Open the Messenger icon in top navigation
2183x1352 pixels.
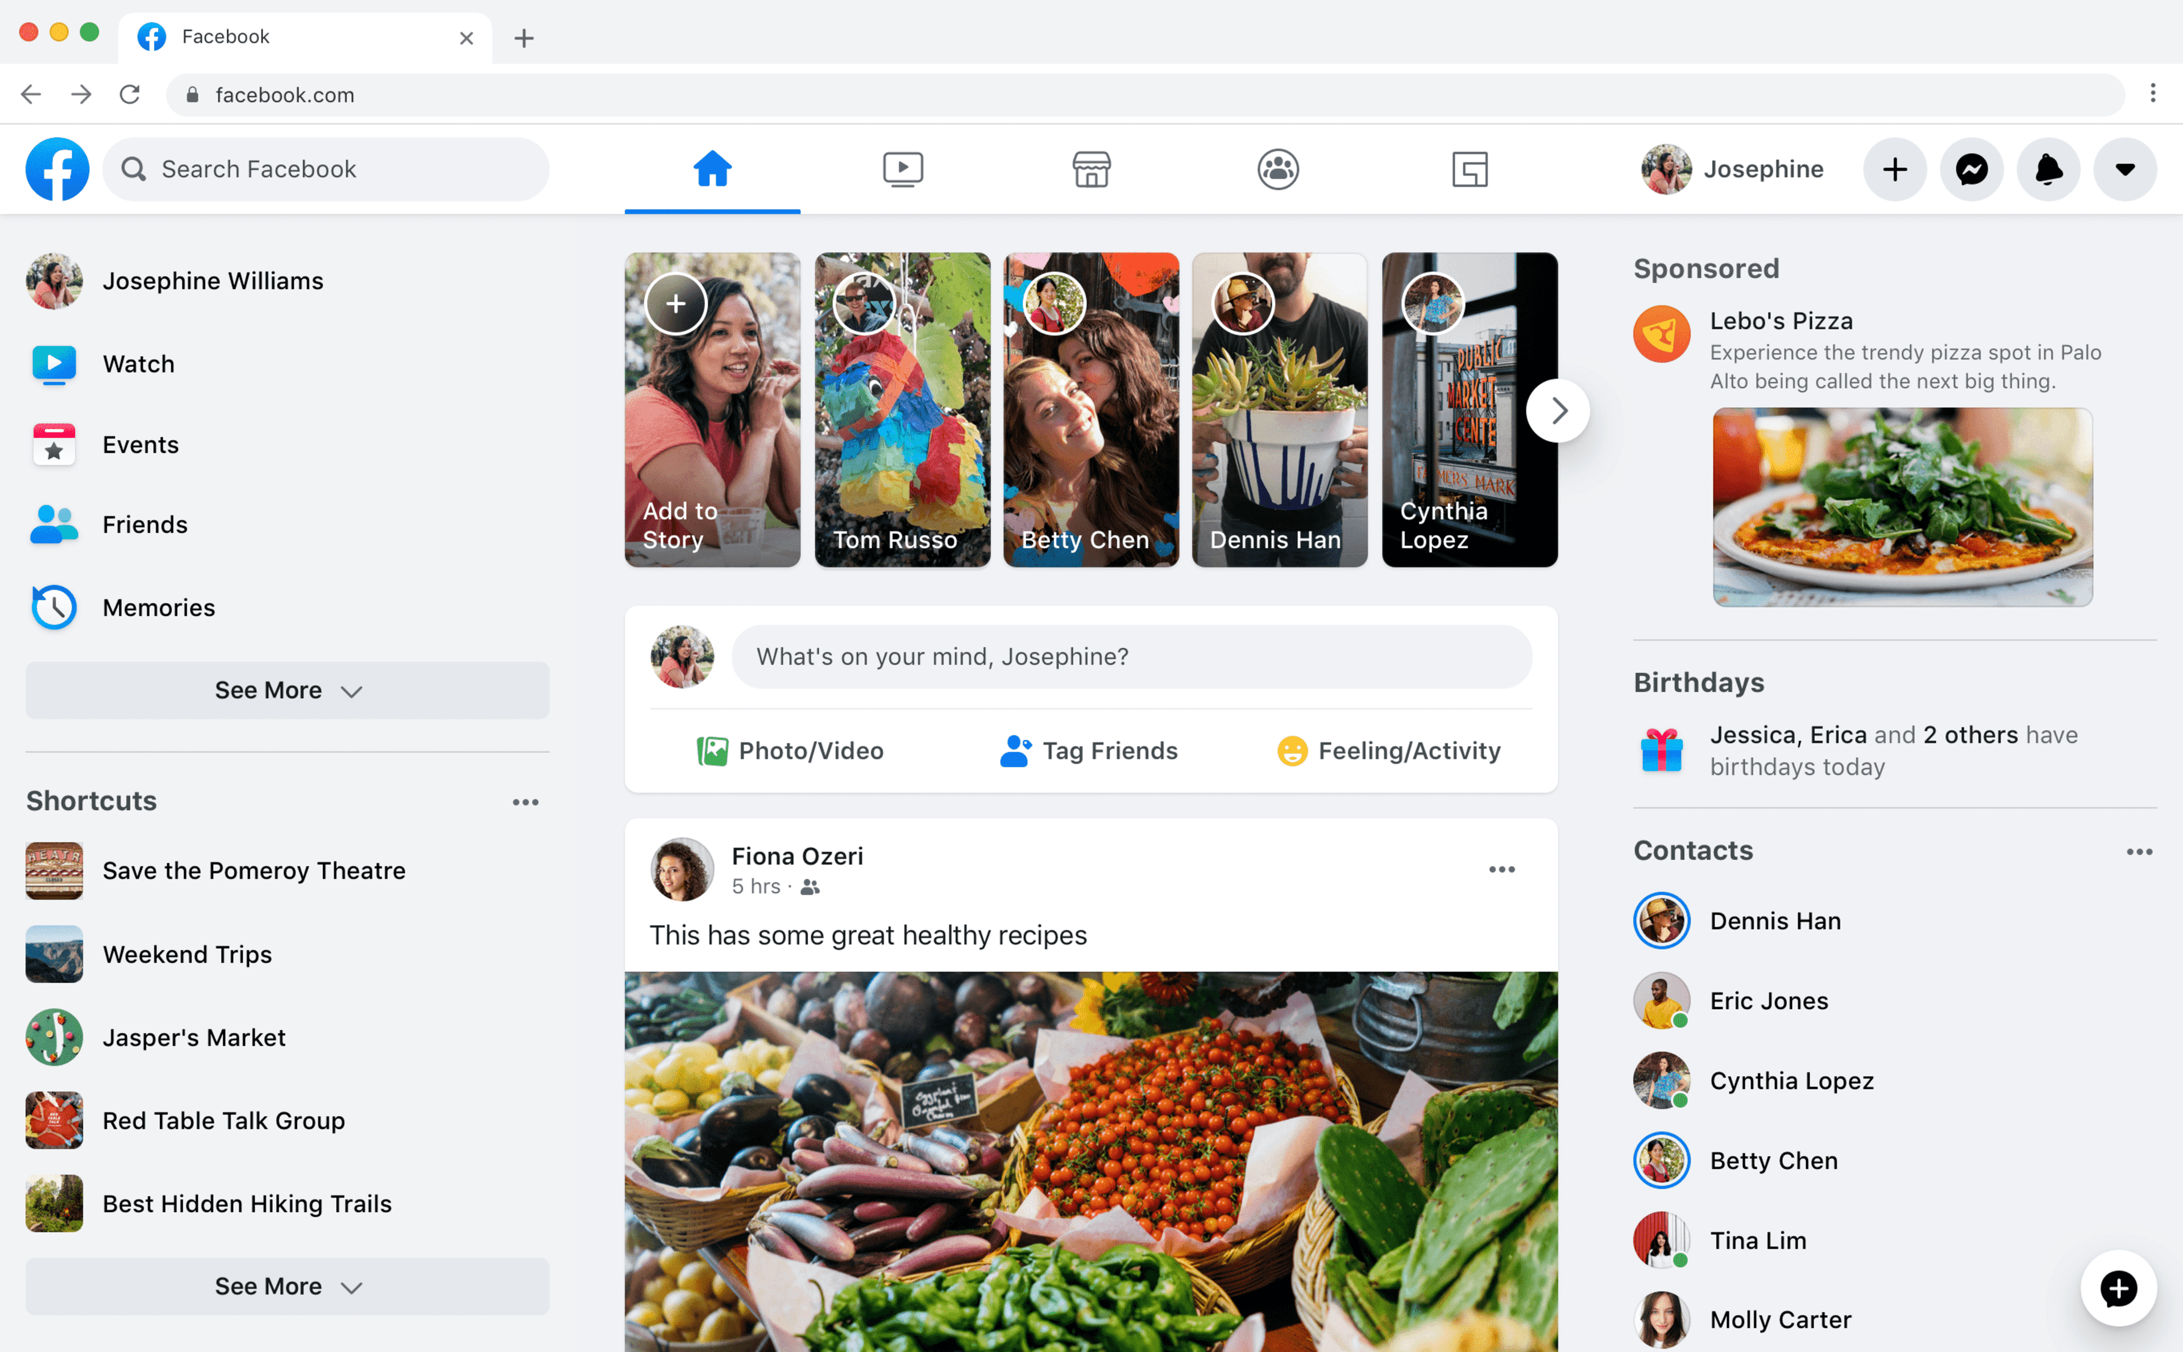coord(1974,168)
